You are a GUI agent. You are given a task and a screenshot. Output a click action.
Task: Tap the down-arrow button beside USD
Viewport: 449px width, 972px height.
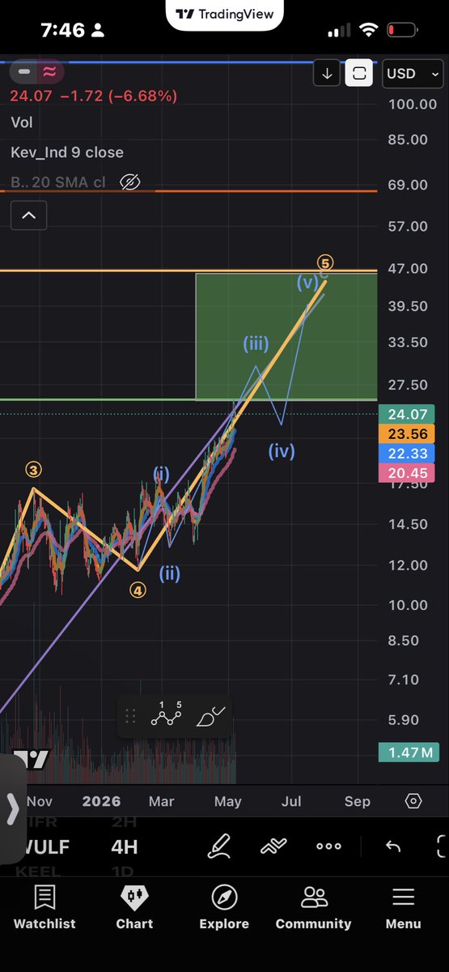[x=327, y=74]
